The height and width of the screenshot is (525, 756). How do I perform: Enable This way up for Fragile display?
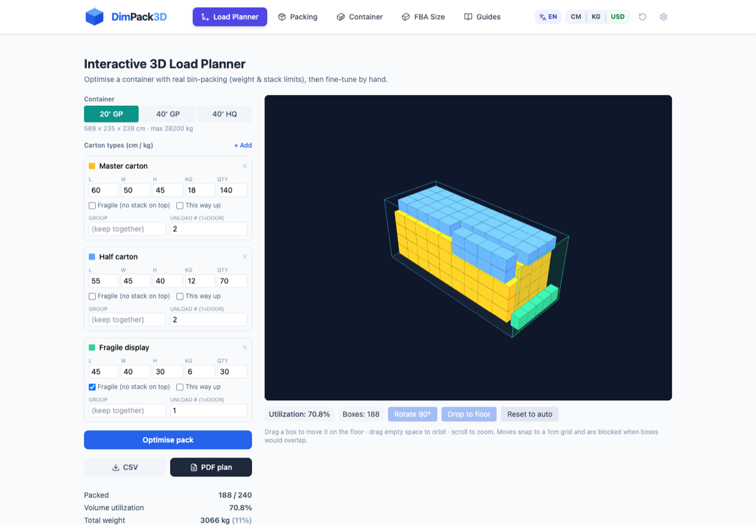[180, 387]
